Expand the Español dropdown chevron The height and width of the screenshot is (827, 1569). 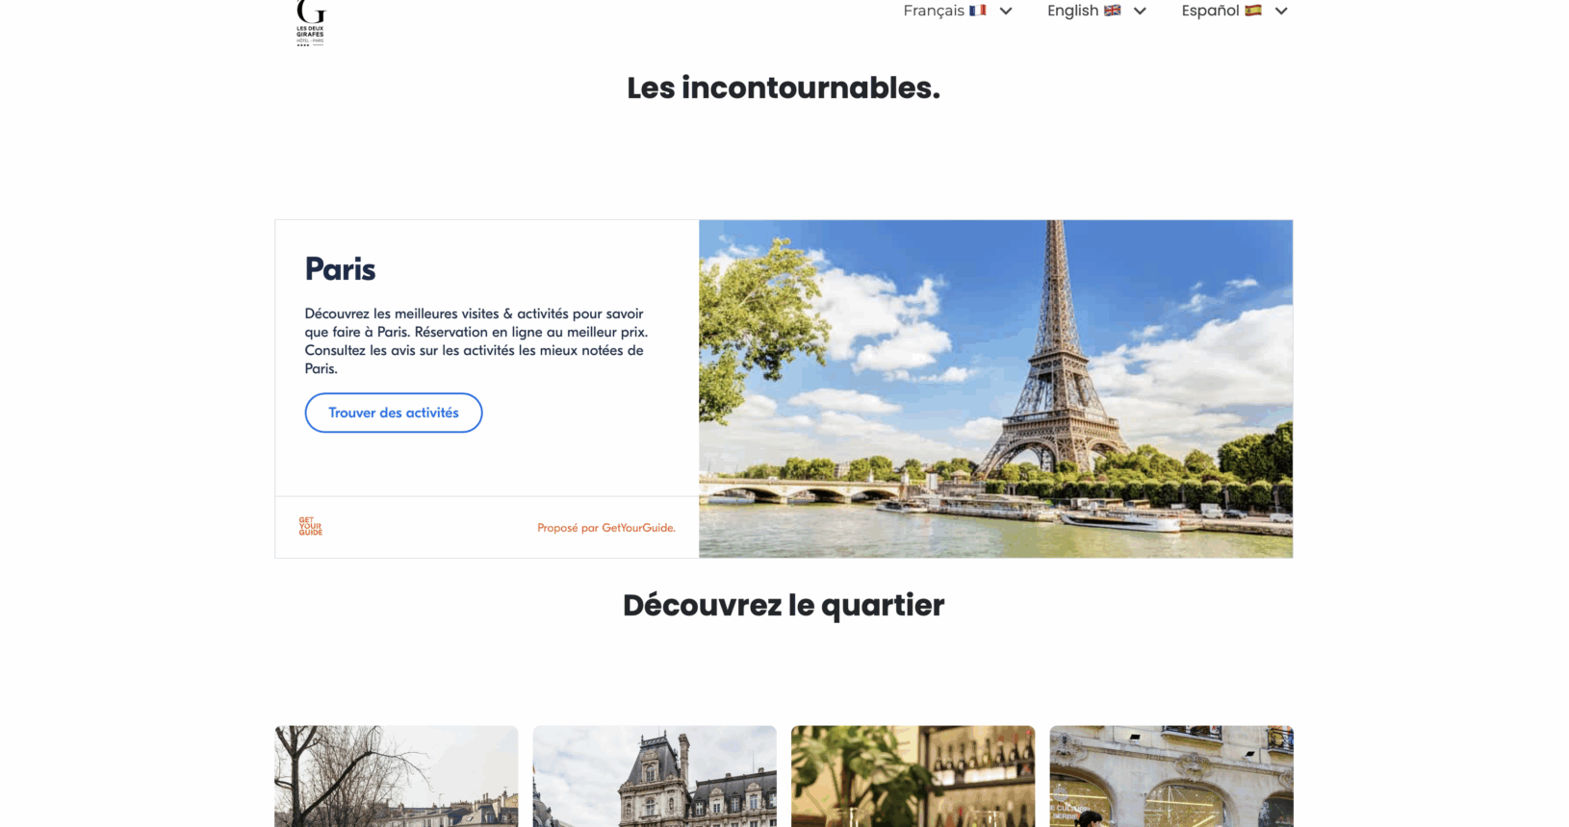1281,12
